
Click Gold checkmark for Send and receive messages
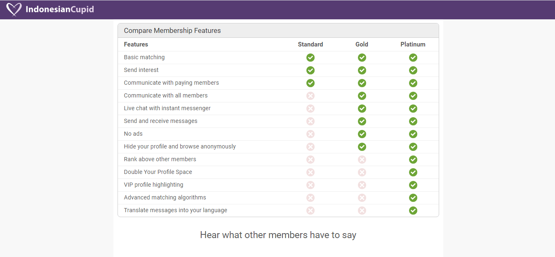tap(362, 121)
